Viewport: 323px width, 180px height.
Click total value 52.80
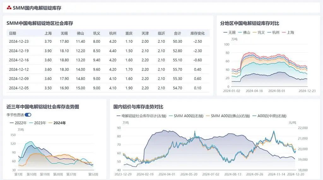[177, 51]
